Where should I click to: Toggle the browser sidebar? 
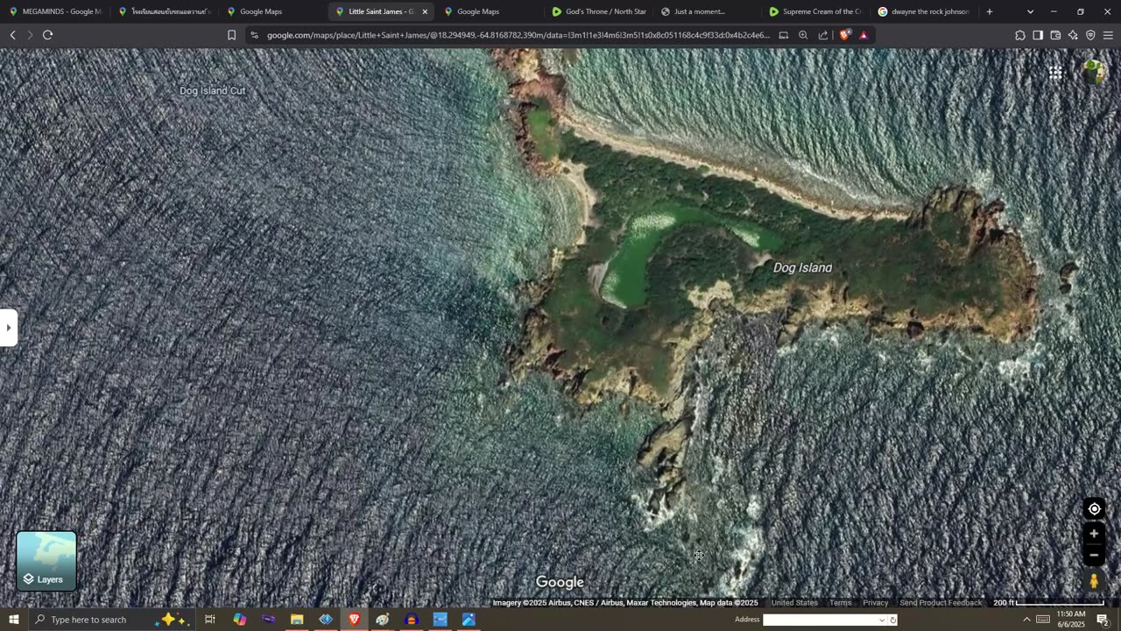[1038, 35]
